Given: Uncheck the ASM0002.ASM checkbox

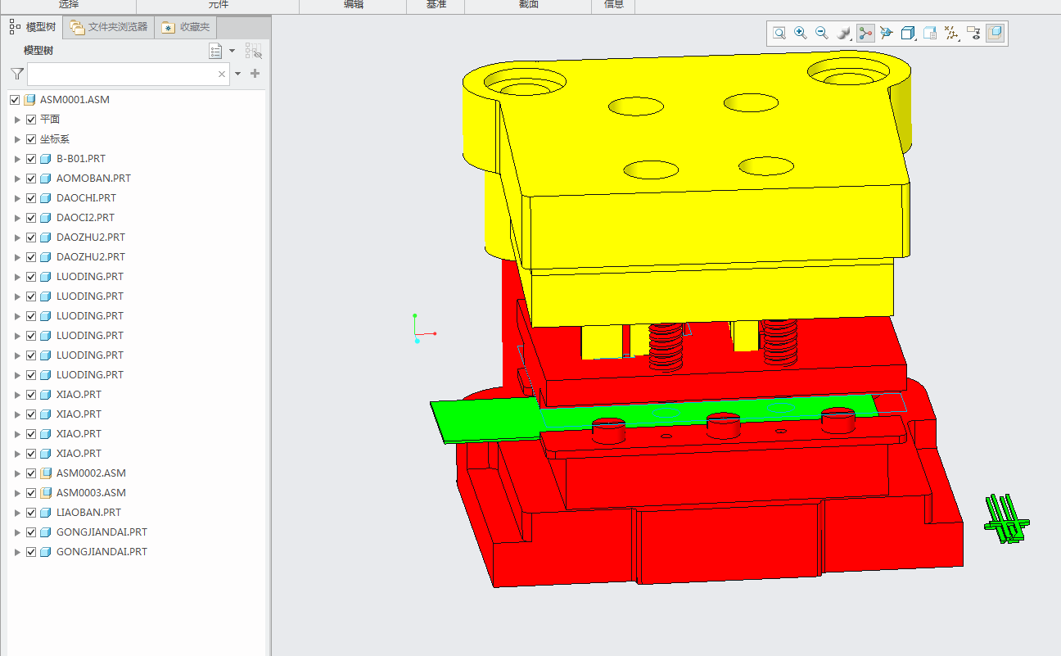Looking at the screenshot, I should [31, 473].
